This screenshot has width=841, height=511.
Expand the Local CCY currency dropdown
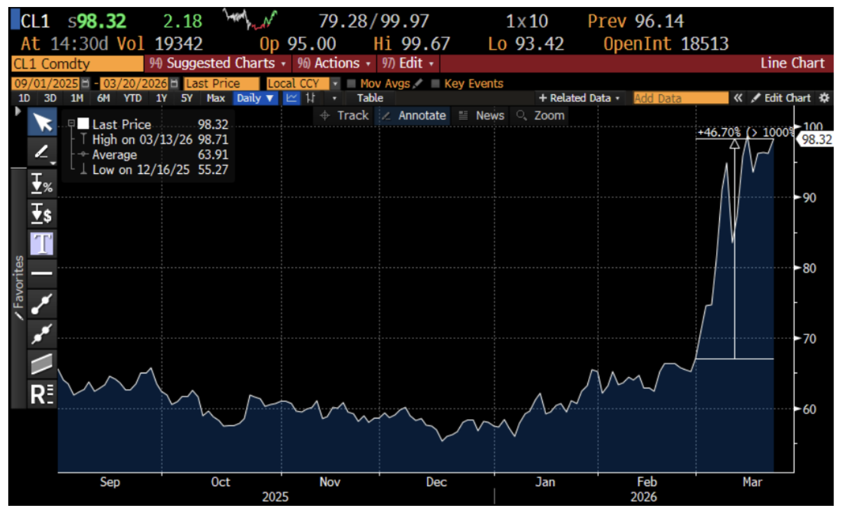(336, 83)
